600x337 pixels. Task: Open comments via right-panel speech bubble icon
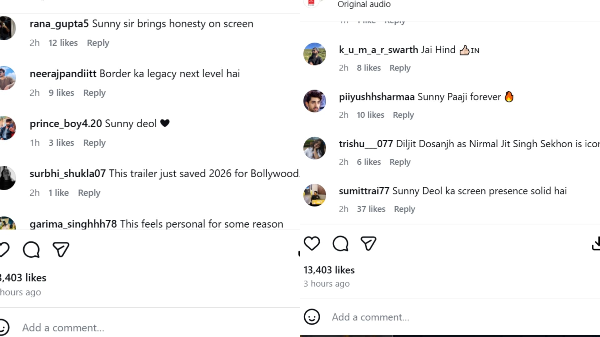pyautogui.click(x=340, y=243)
